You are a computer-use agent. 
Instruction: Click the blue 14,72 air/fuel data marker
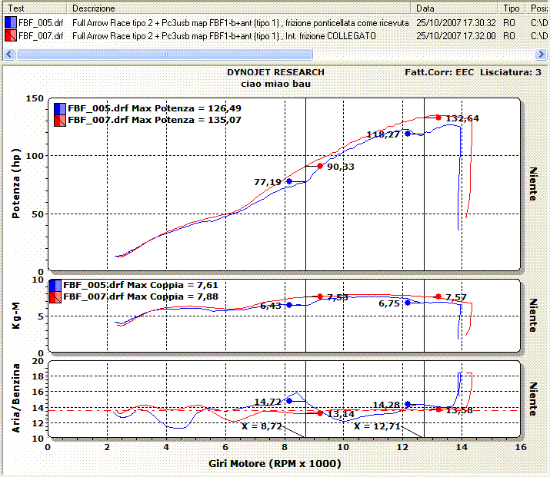289,400
